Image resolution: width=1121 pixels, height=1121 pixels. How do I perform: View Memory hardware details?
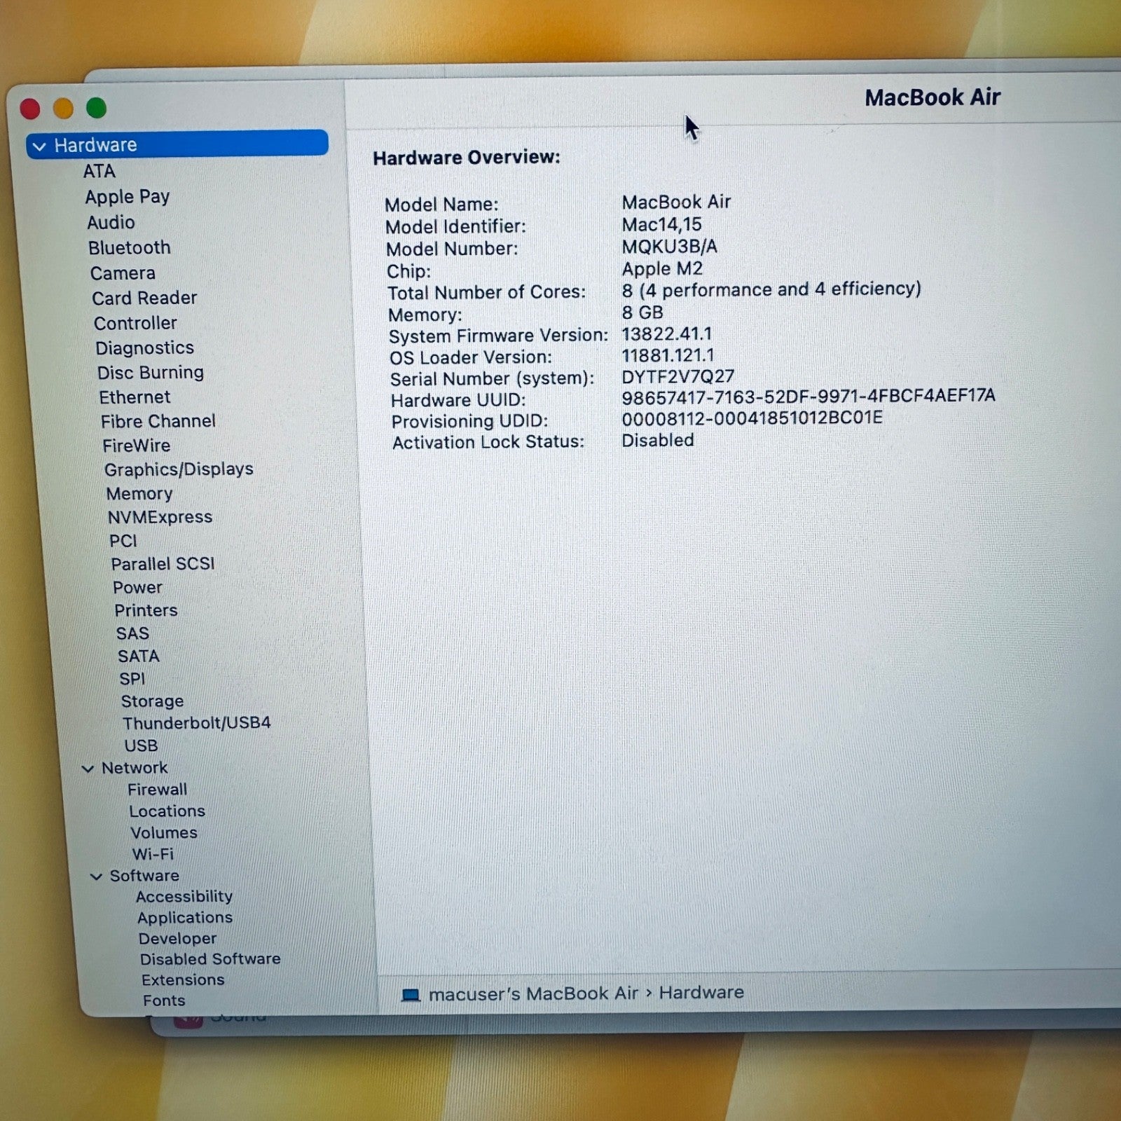tap(139, 493)
